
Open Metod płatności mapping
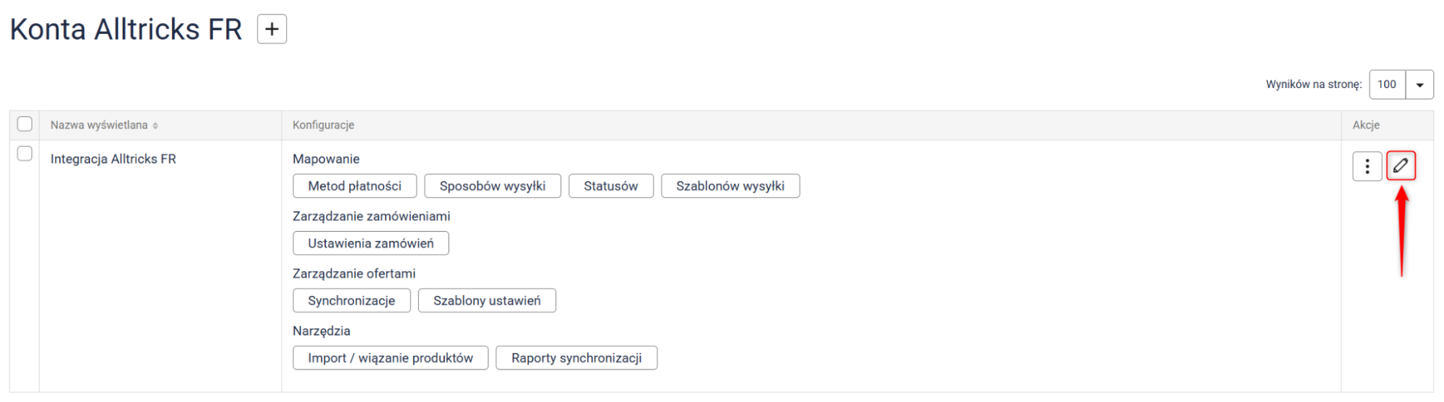355,186
